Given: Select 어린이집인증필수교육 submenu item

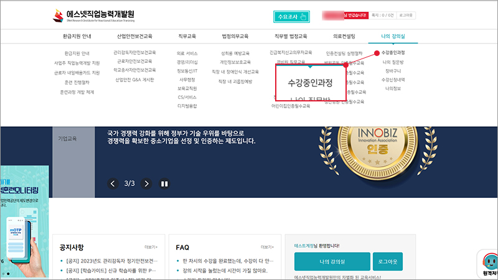Looking at the screenshot, I should [291, 106].
